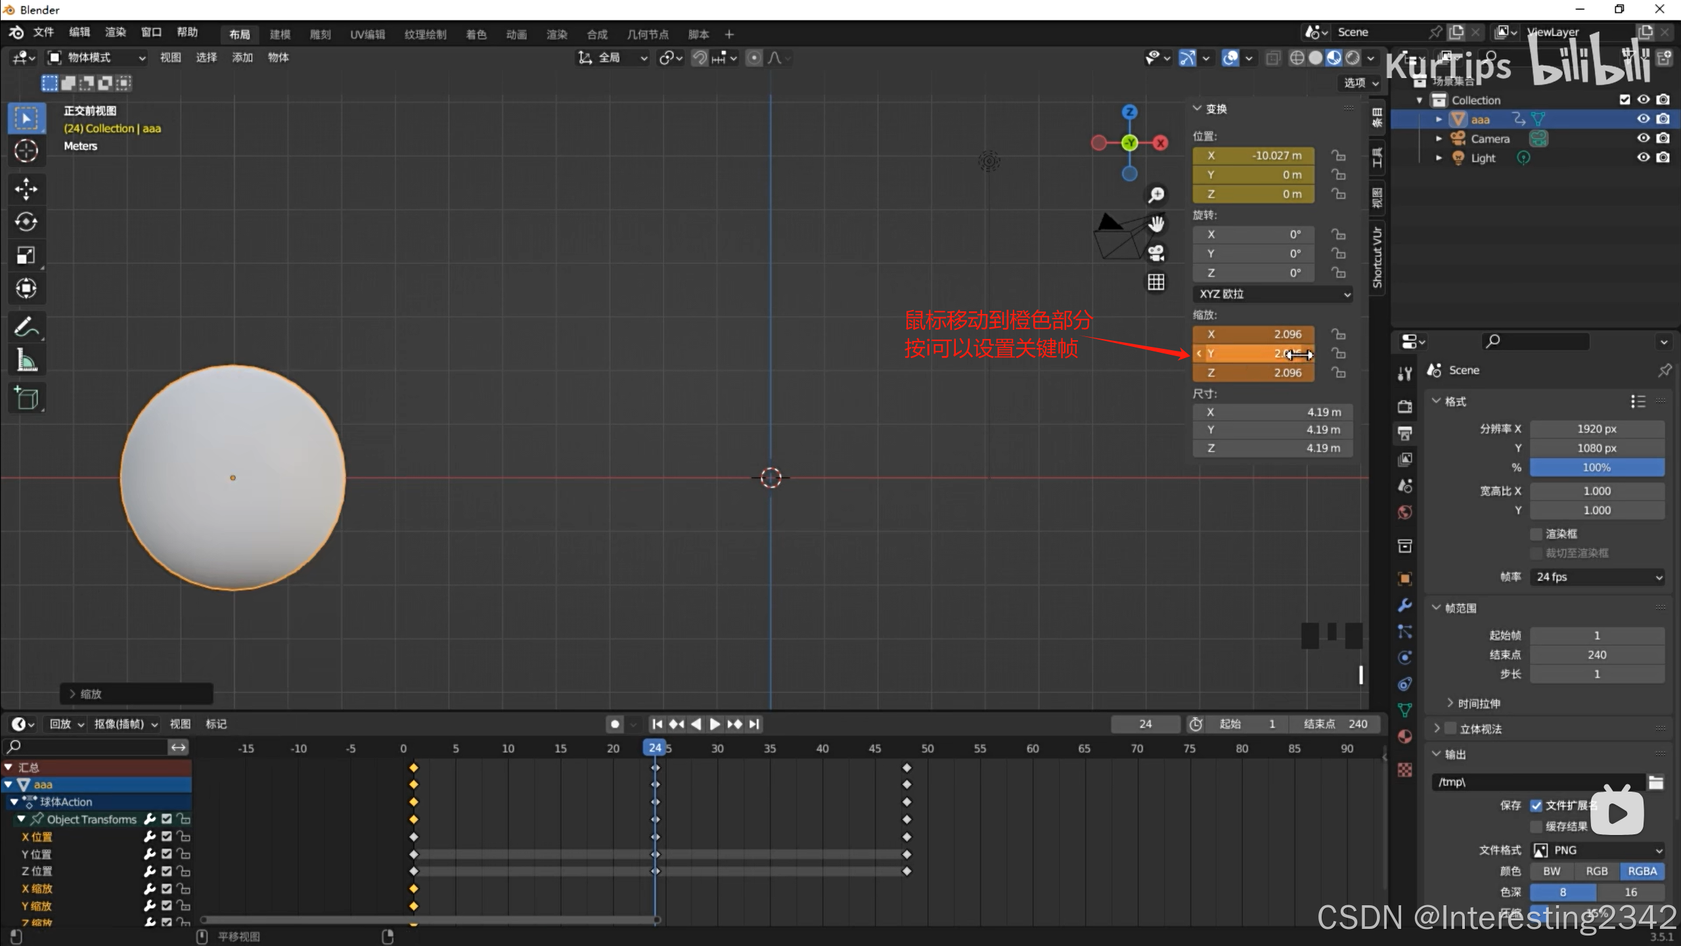The width and height of the screenshot is (1681, 946).
Task: Select the RGB color mode button
Action: point(1596,871)
